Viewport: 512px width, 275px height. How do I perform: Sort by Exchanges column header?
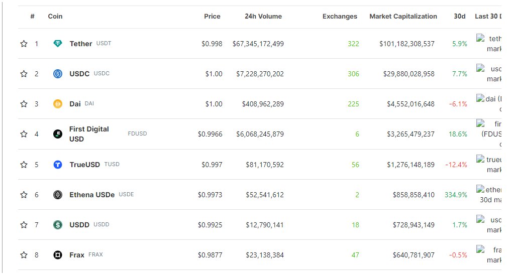[x=340, y=17]
